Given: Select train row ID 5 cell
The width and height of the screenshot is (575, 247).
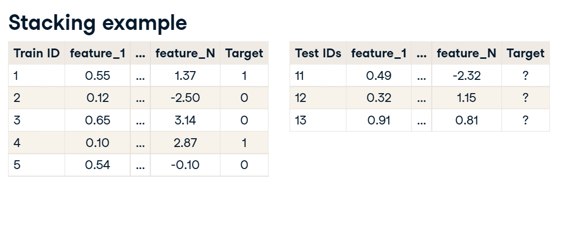Looking at the screenshot, I should pos(36,165).
